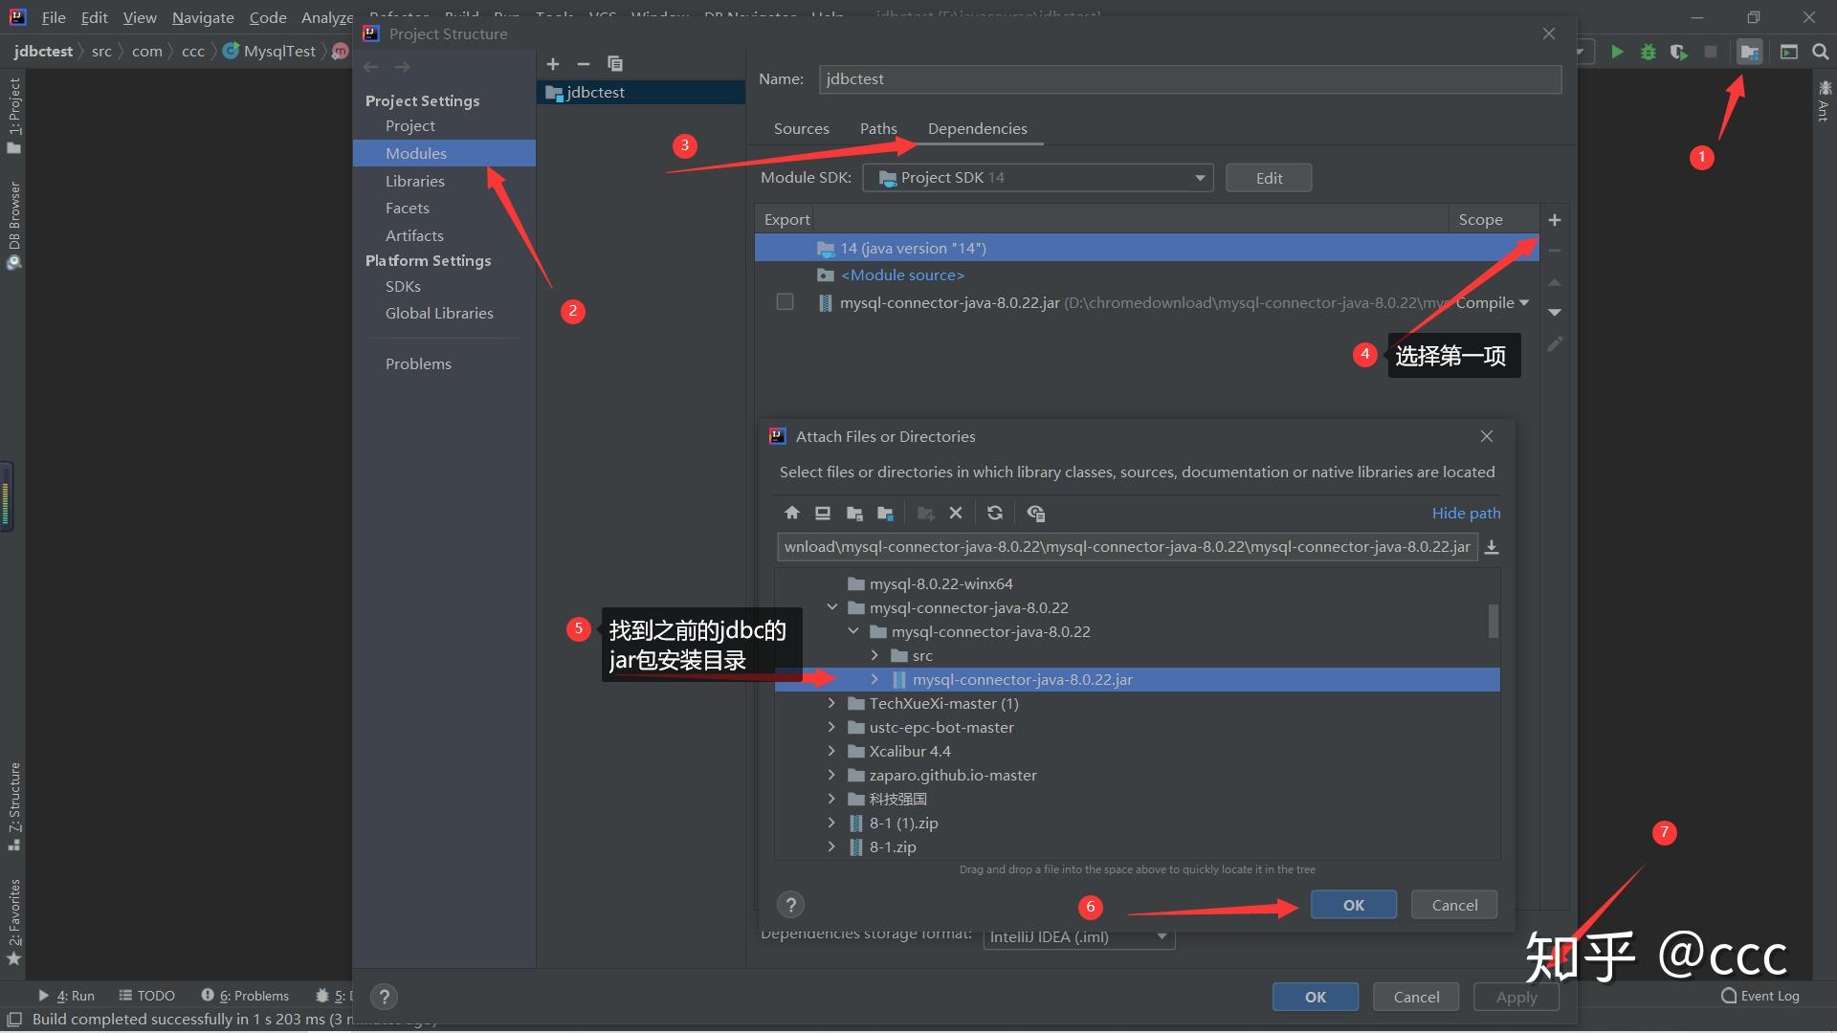Click the module Name input field
The width and height of the screenshot is (1837, 1033).
coord(1190,78)
